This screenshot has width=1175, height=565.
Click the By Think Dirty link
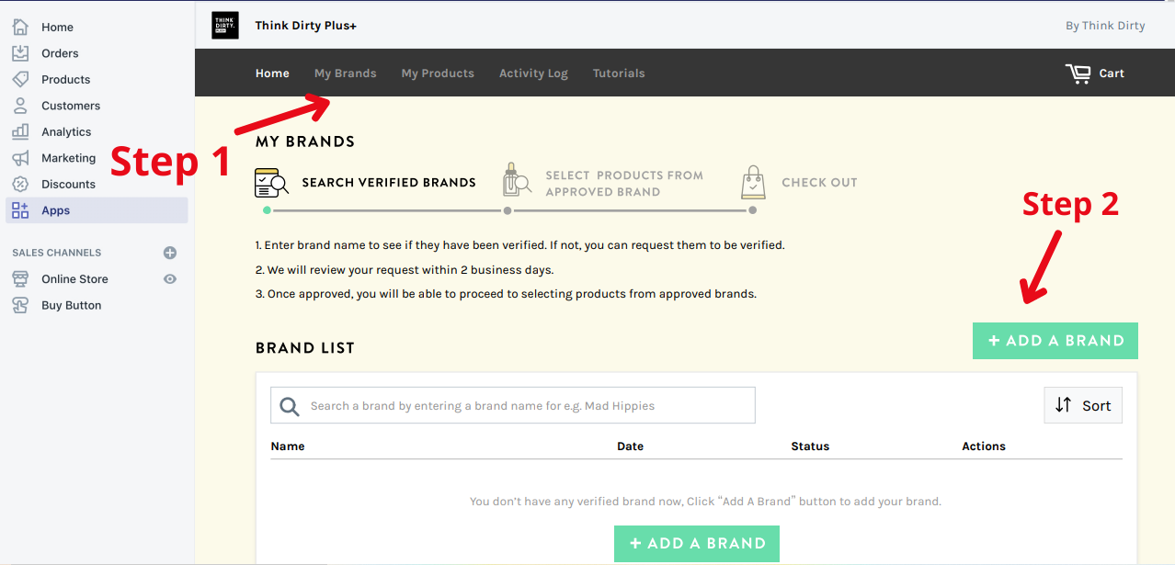coord(1105,26)
